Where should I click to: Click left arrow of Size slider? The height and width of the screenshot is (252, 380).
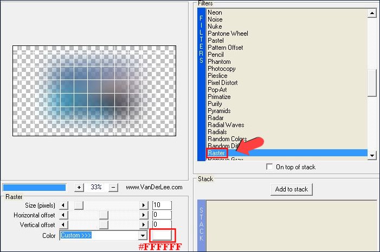pos(64,205)
